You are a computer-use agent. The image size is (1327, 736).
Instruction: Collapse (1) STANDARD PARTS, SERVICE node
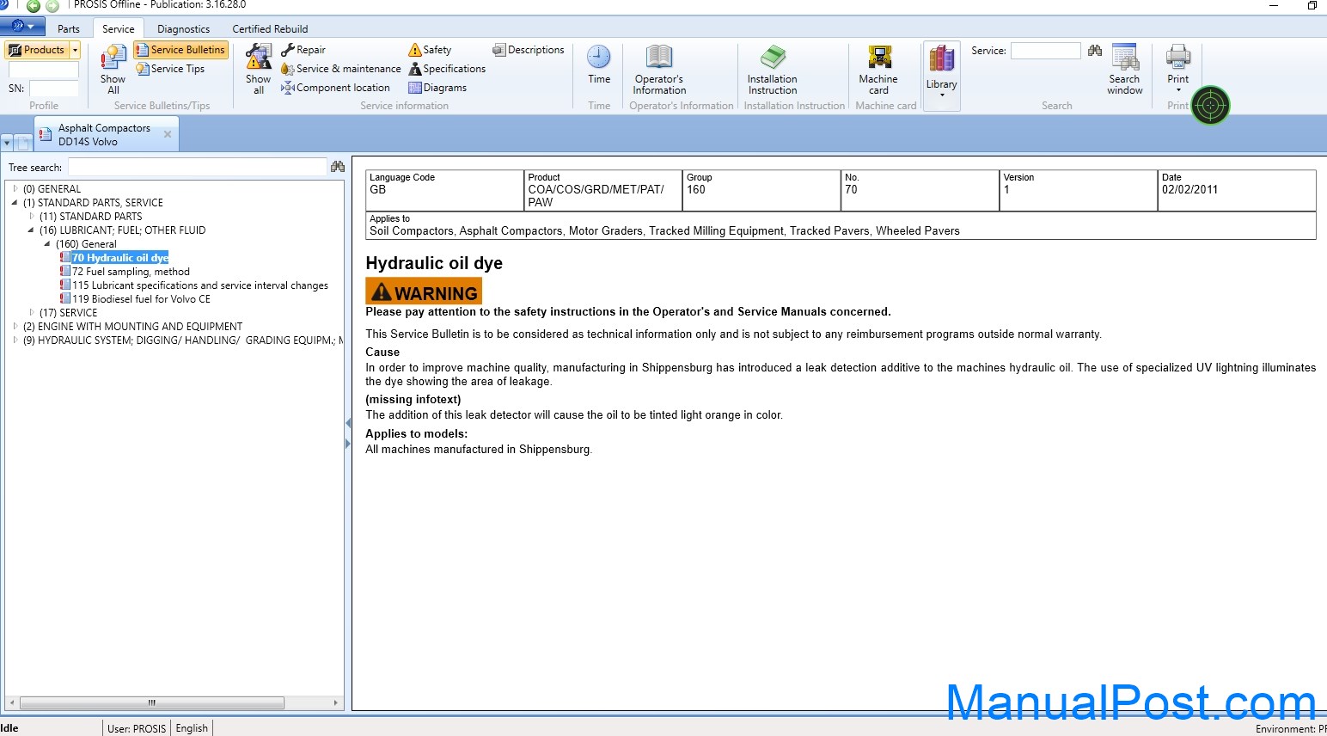click(x=15, y=203)
